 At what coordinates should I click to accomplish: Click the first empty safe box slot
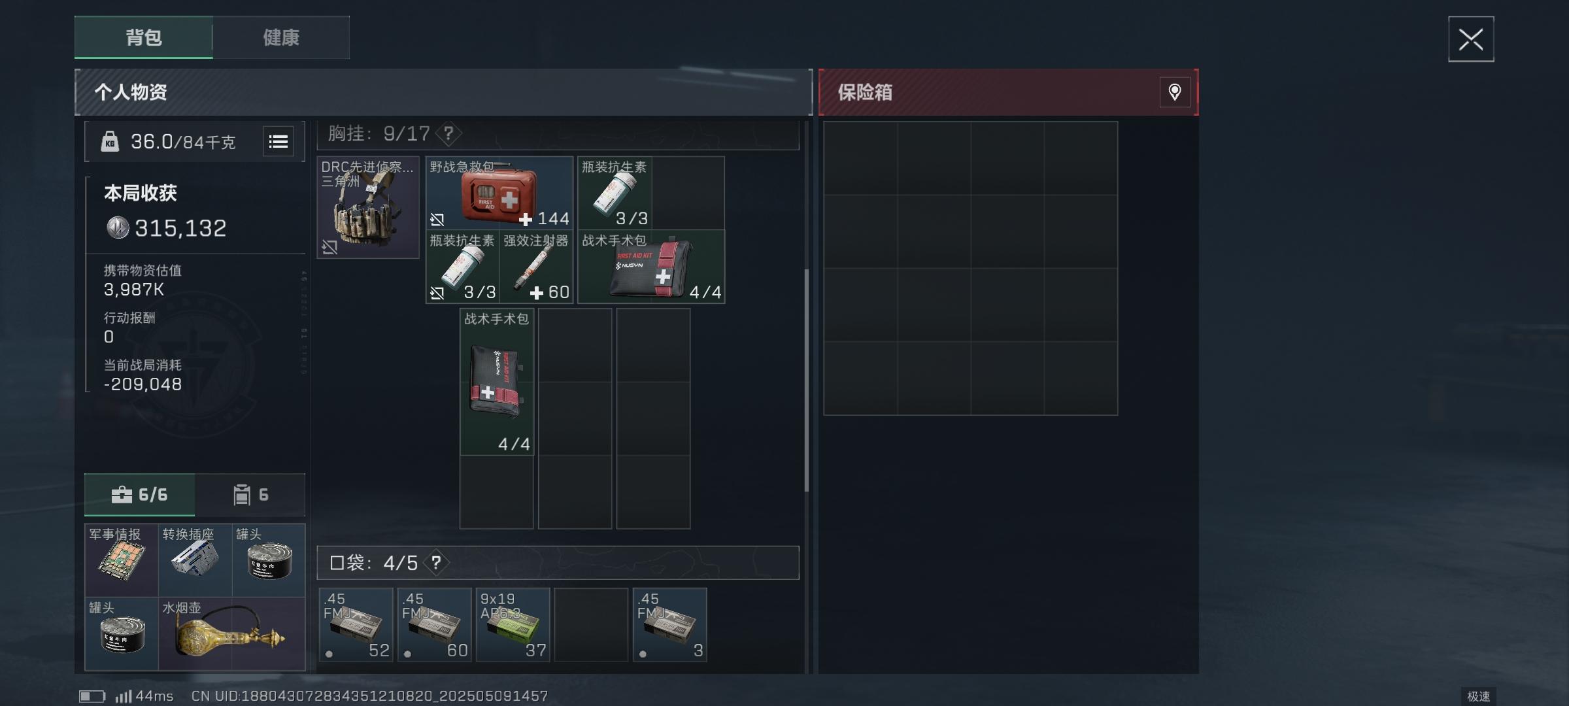point(860,158)
